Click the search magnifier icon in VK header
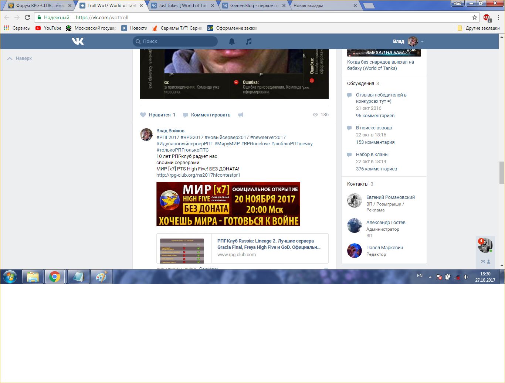The image size is (505, 383). [x=138, y=41]
